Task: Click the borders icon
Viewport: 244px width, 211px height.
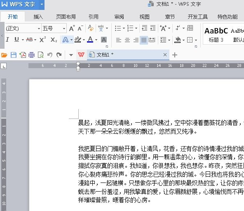Action: pyautogui.click(x=190, y=40)
